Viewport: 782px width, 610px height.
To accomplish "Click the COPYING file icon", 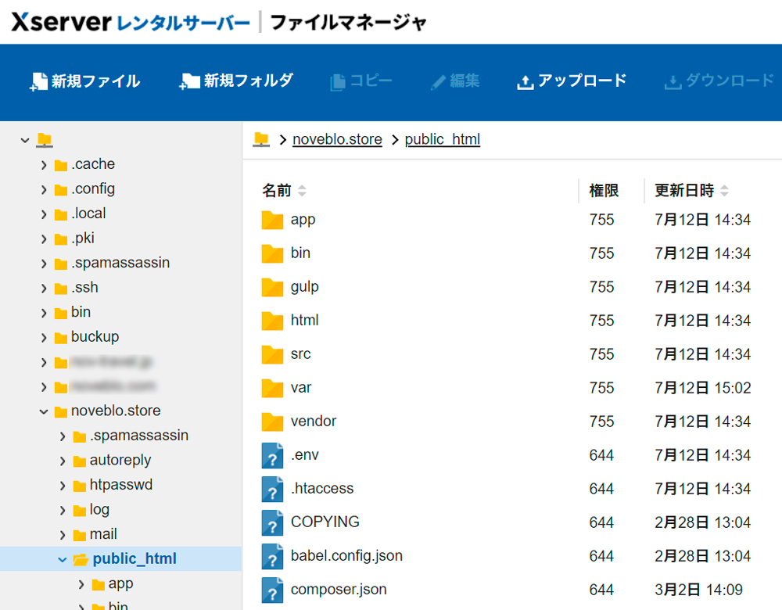I will 272,522.
